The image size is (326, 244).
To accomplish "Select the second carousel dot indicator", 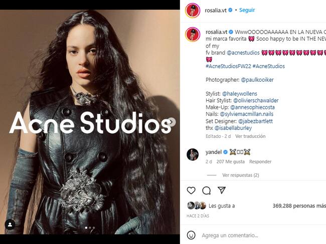I will [x=90, y=228].
